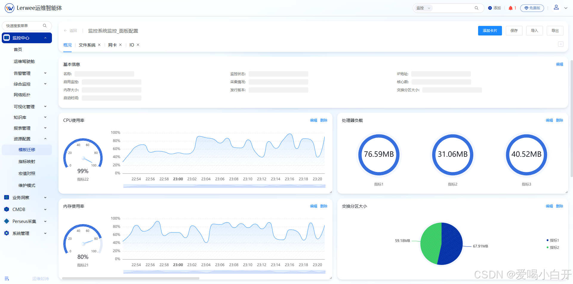Click the search magnifier in top bar
Screen dimensions: 573x284
pyautogui.click(x=477, y=8)
